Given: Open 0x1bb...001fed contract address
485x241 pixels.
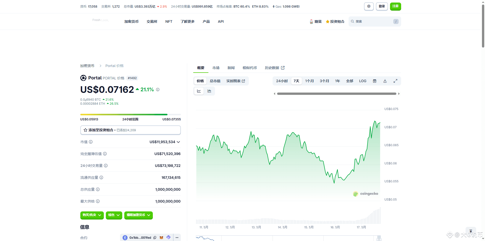Looking at the screenshot, I should (140, 238).
